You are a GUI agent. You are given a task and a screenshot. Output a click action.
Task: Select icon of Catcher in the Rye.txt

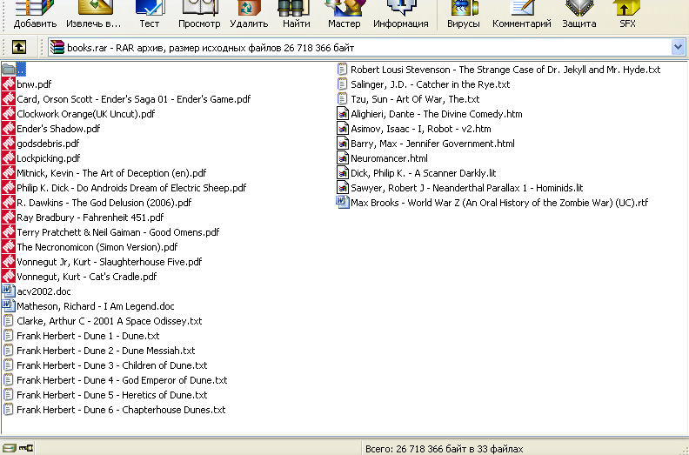pos(342,84)
